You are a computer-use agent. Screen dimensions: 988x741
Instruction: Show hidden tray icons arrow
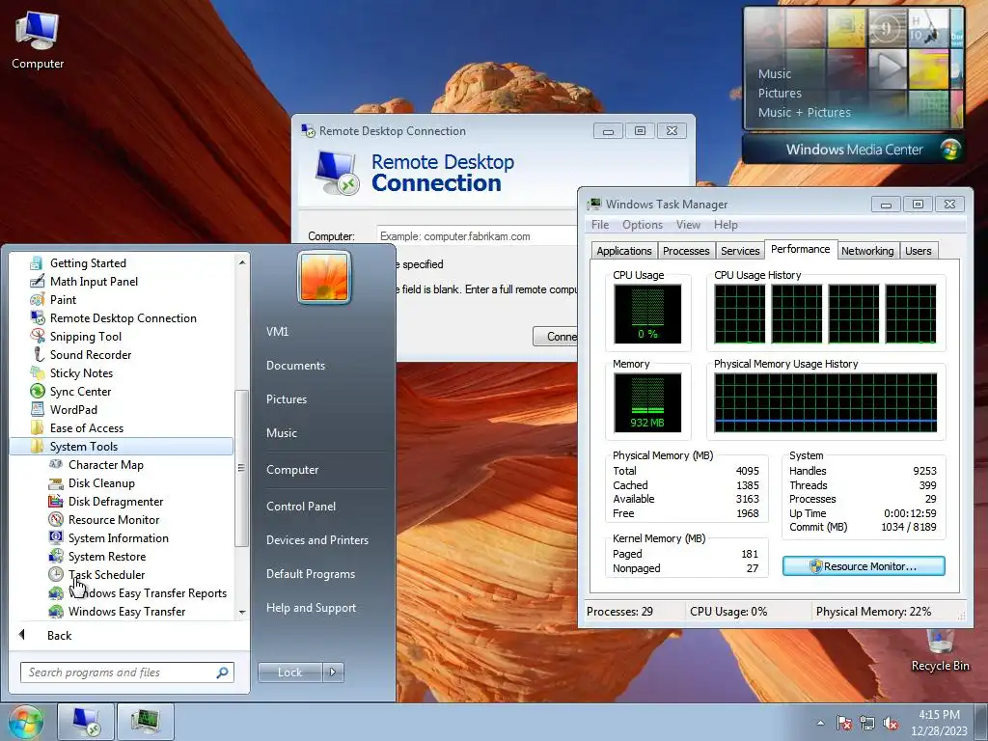click(x=820, y=723)
